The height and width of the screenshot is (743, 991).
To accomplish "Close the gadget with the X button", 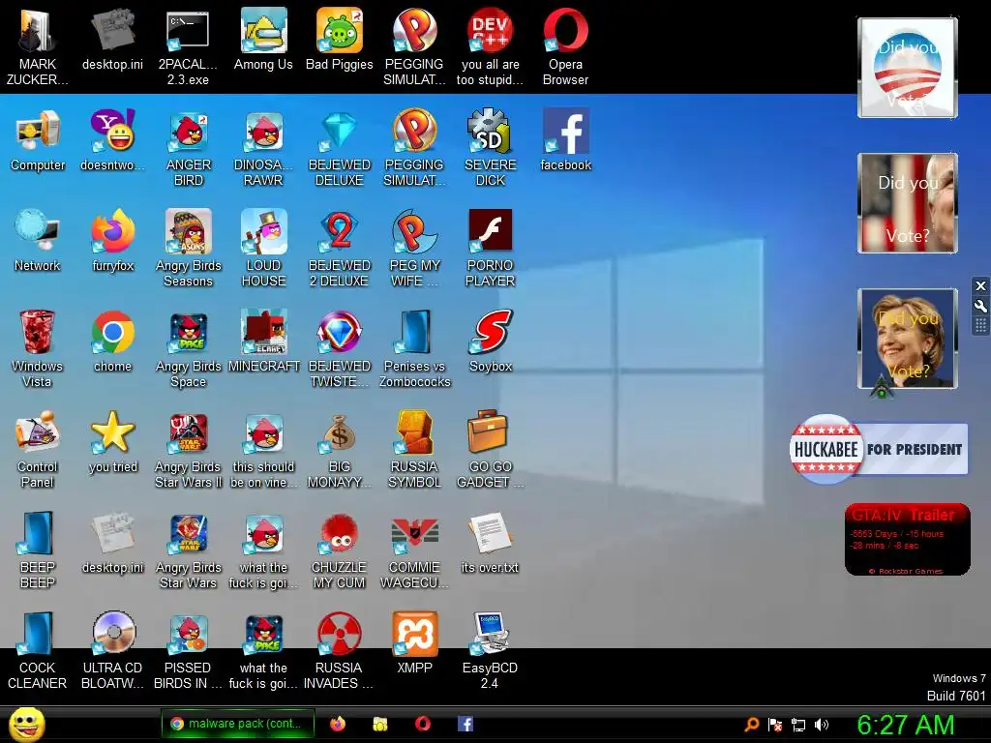I will tap(980, 286).
